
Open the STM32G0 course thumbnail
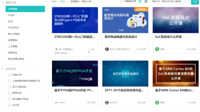click(x=75, y=20)
